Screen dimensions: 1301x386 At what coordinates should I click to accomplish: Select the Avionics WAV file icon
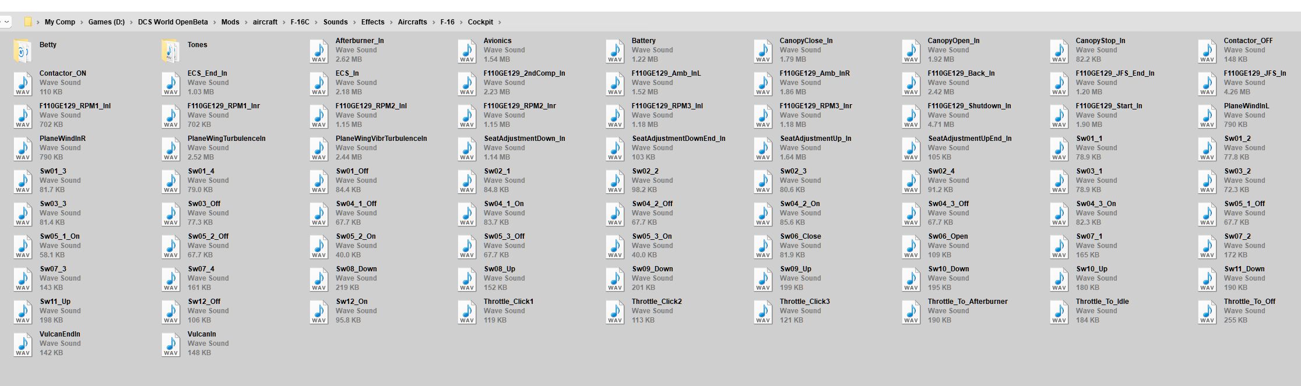pos(467,51)
